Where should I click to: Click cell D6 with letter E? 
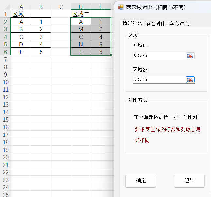pyautogui.click(x=81, y=52)
